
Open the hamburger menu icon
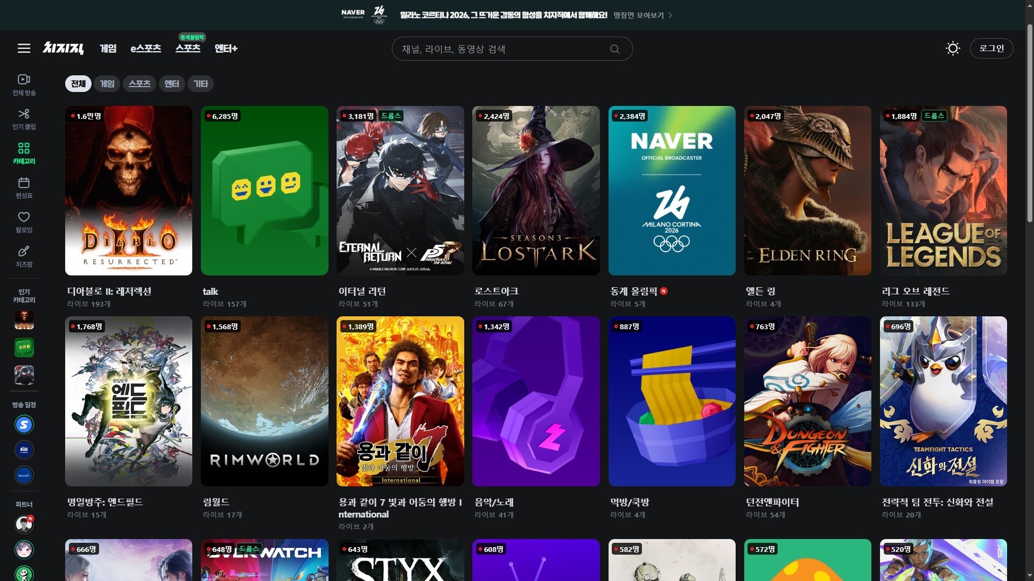click(24, 48)
